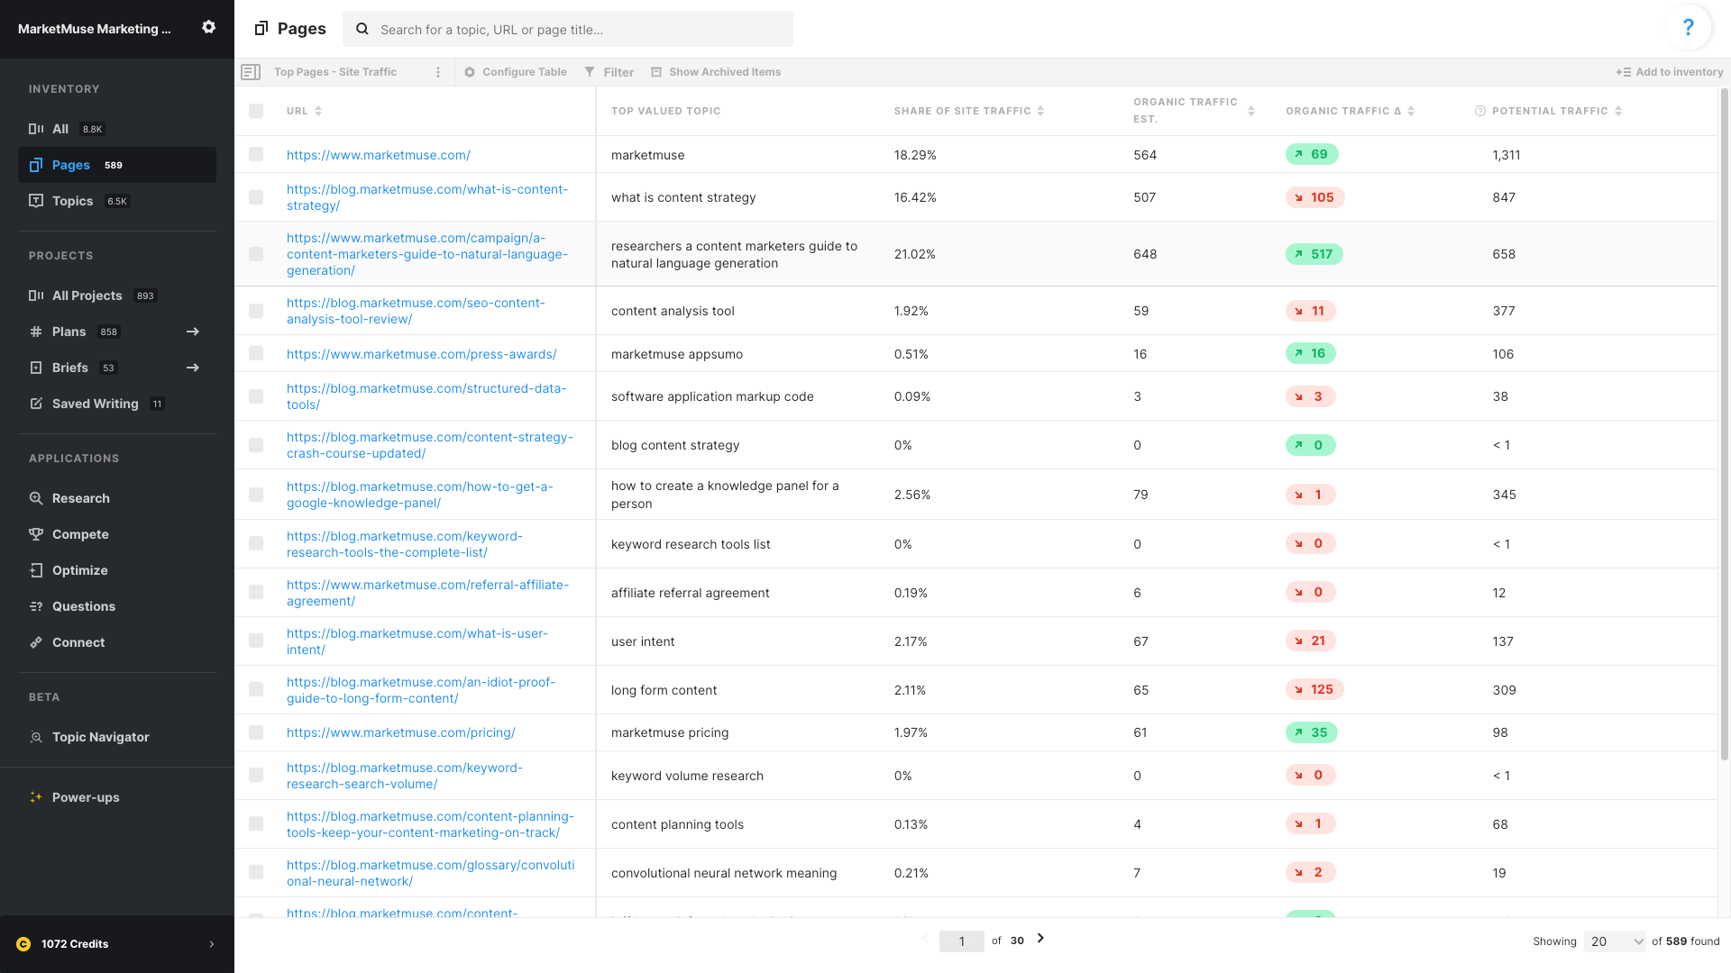Check the seo-content-analysis-tool-review row
The width and height of the screenshot is (1731, 973).
[256, 311]
